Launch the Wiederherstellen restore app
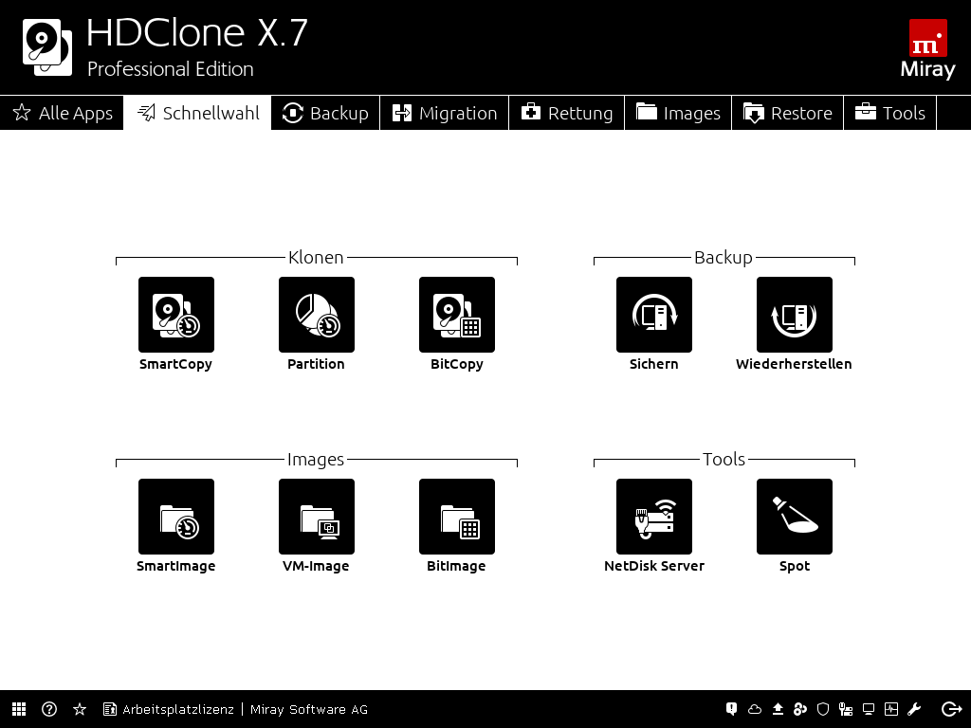 795,315
